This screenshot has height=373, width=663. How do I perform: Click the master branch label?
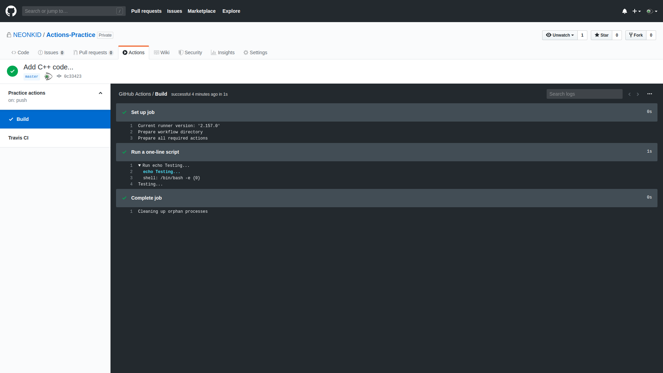(x=31, y=77)
